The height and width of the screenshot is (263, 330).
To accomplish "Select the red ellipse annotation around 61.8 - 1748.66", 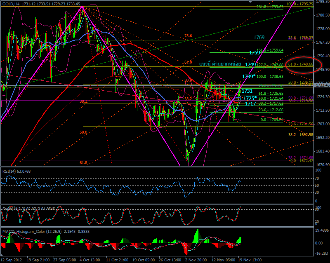I will 304,65.
